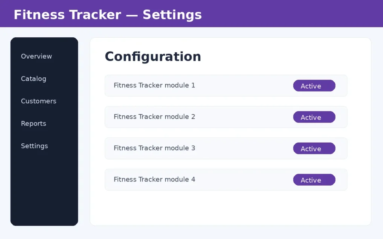Go to Catalog in the sidebar
Viewport: 383px width, 239px height.
[33, 79]
